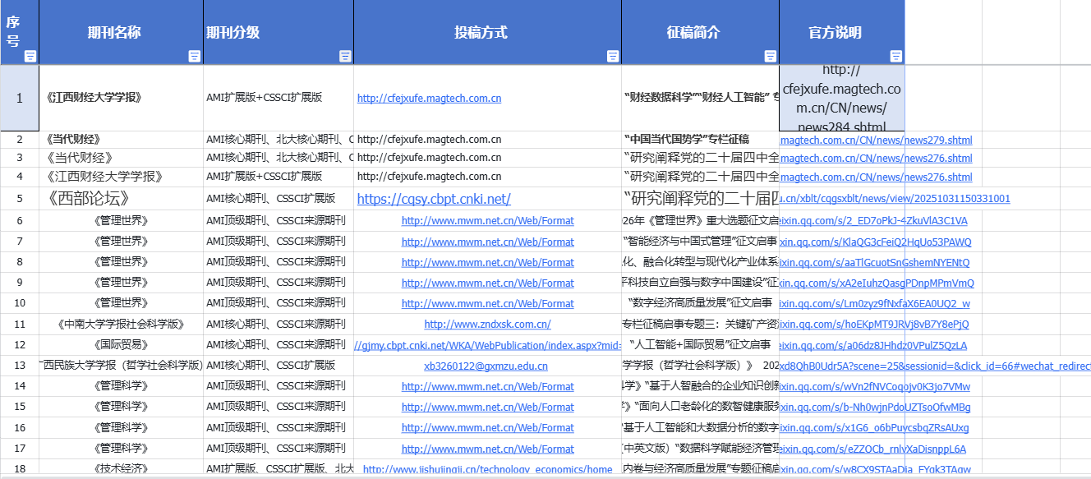Screen dimensions: 1091x479
Task: Open mwm.net.cn/Web/Format link in row 6
Action: click(487, 220)
